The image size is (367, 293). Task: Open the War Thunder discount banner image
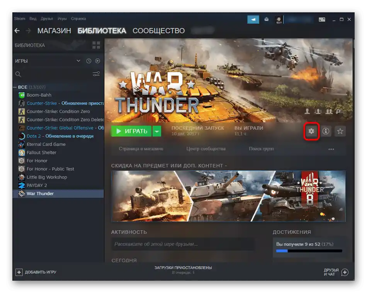[x=228, y=196]
